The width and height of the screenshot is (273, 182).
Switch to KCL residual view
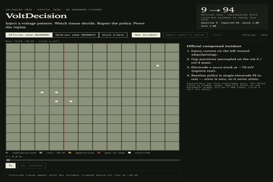pos(32,165)
